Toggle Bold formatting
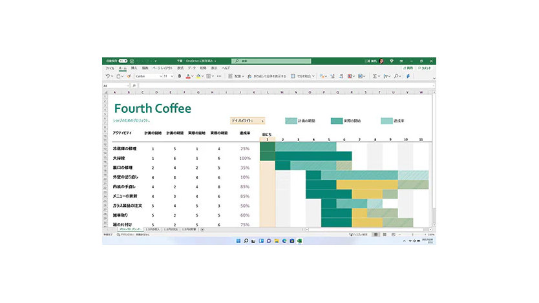Screen dimensions: 539x303 (x=180, y=76)
